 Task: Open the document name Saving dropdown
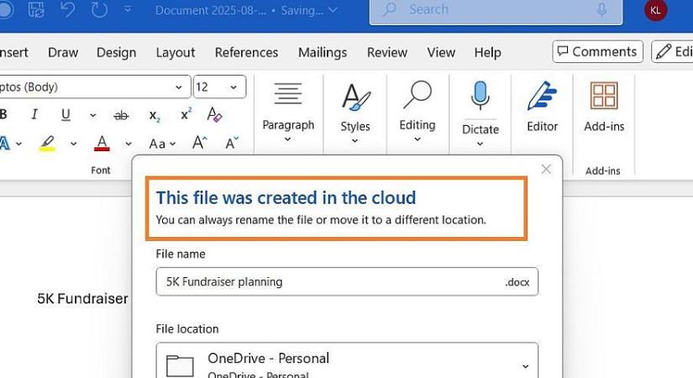pos(333,10)
